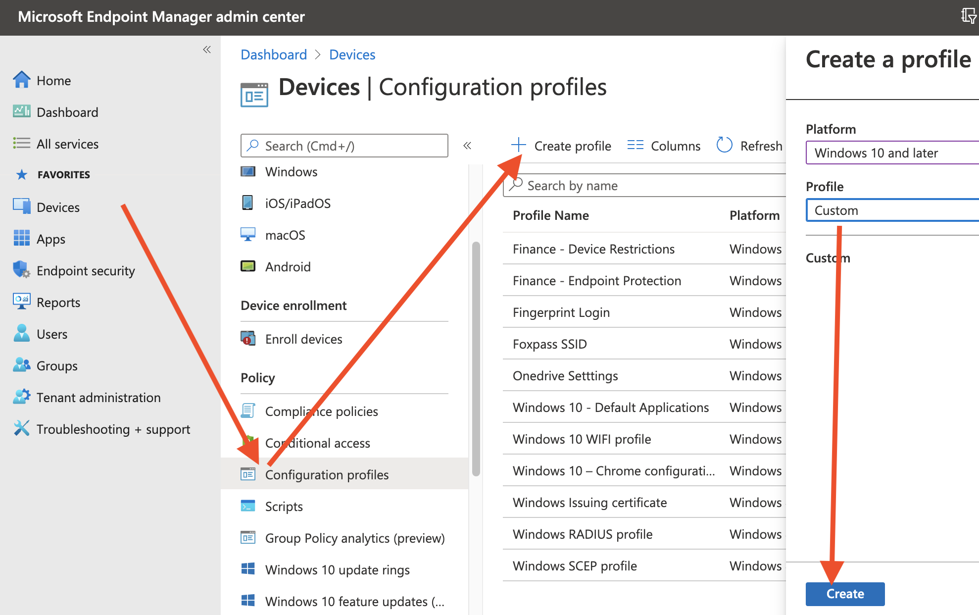Click the feedback icon in top header

[x=969, y=15]
